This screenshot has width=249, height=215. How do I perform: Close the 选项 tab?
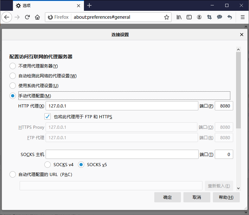pyautogui.click(x=79, y=6)
